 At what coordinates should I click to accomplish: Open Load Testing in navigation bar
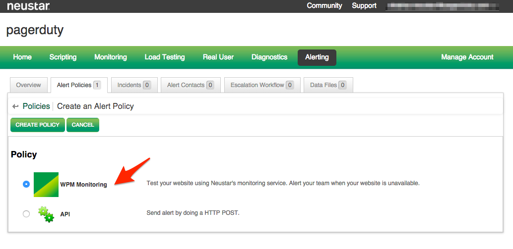[165, 57]
